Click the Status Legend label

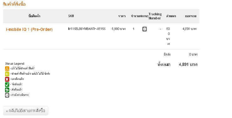coord(15,64)
